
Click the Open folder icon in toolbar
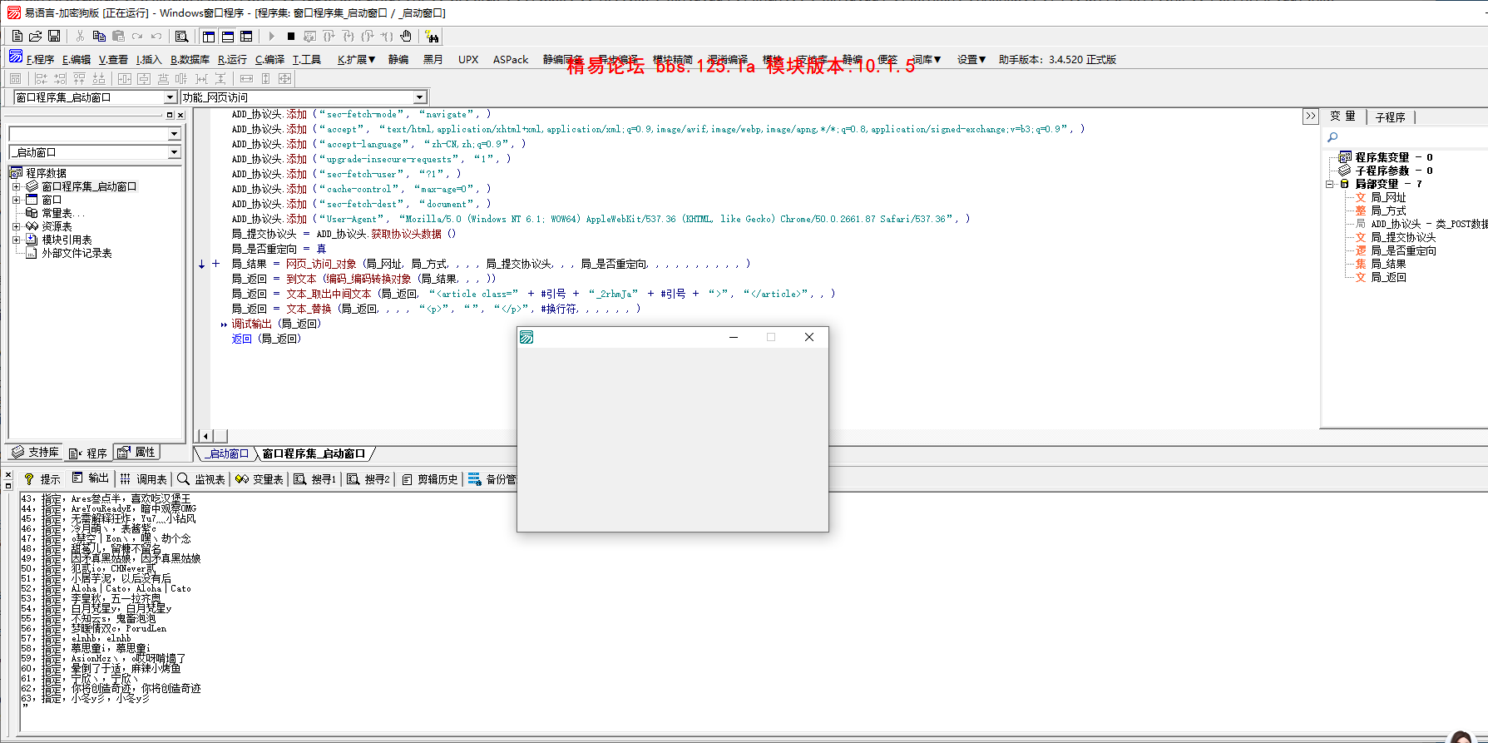tap(36, 36)
